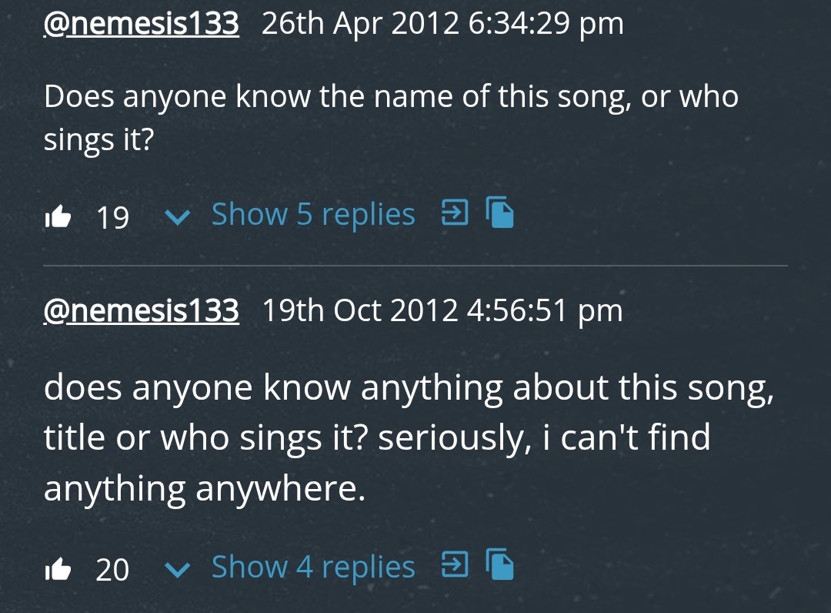This screenshot has width=831, height=613.
Task: Show 5 replies on first comment
Action: click(x=312, y=214)
